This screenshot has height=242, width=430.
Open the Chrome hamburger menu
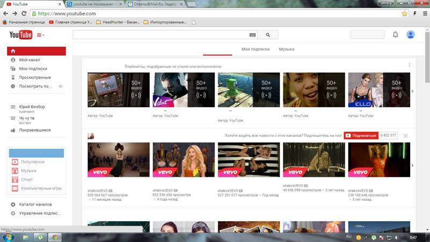tap(425, 13)
